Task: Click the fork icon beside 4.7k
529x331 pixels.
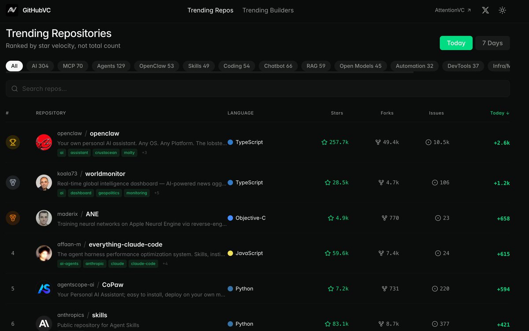Action: 381,183
